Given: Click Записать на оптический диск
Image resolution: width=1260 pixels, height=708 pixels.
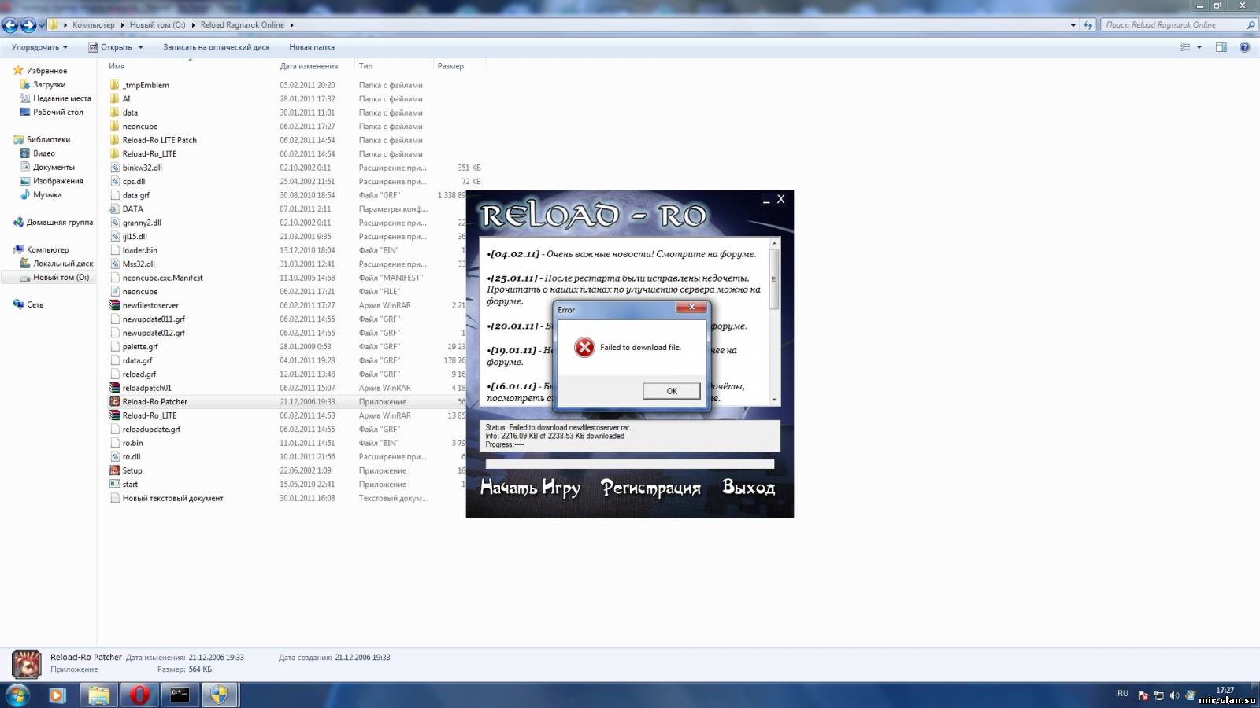Looking at the screenshot, I should 216,47.
